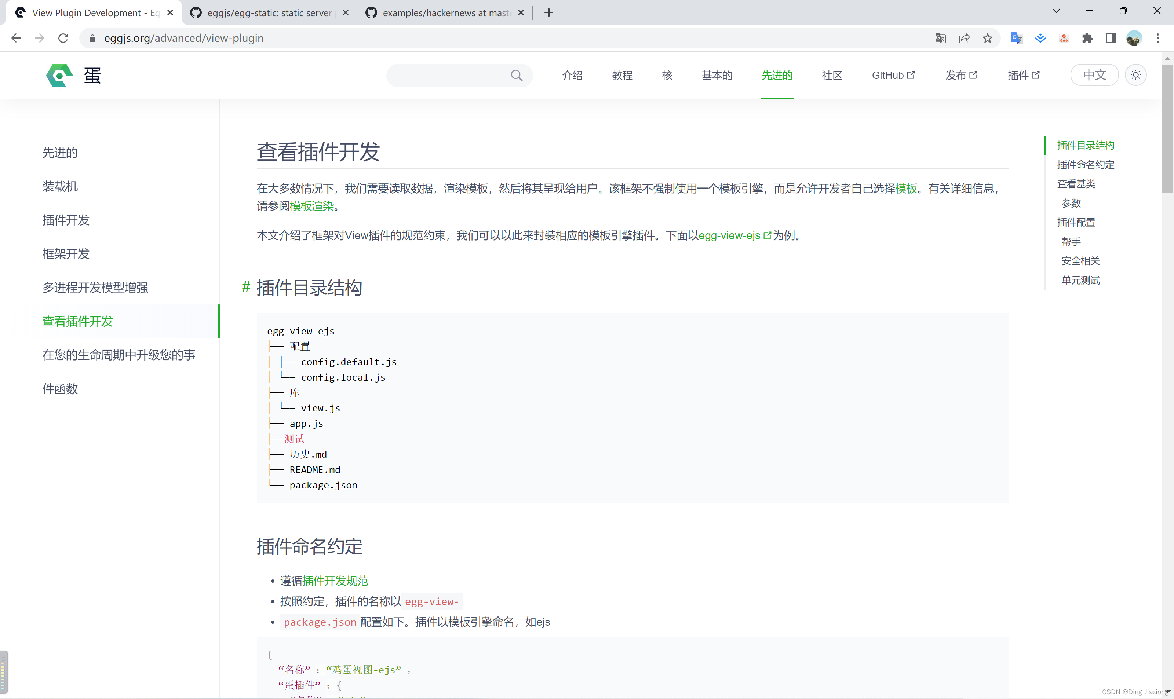Image resolution: width=1174 pixels, height=699 pixels.
Task: Click the 插件开发规范 link
Action: tap(335, 581)
